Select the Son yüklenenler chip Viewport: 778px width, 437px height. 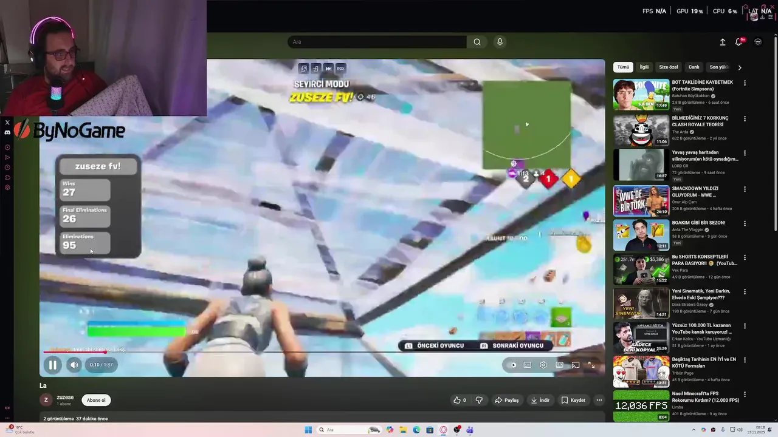click(718, 67)
